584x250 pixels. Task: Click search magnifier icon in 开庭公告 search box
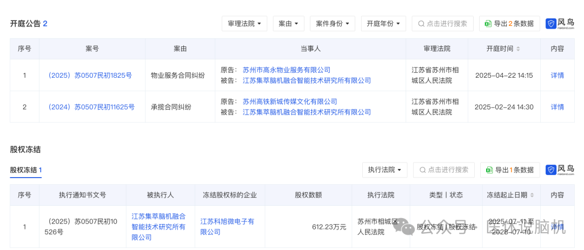(421, 24)
